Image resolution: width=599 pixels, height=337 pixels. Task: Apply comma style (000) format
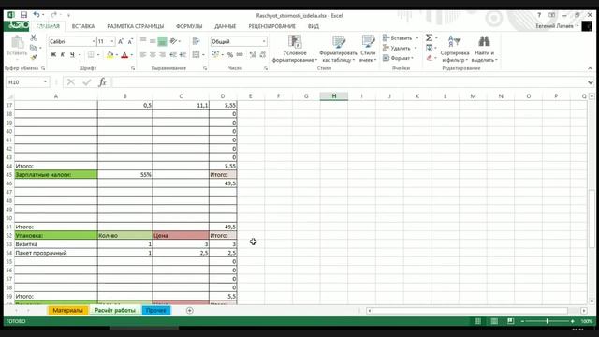240,55
